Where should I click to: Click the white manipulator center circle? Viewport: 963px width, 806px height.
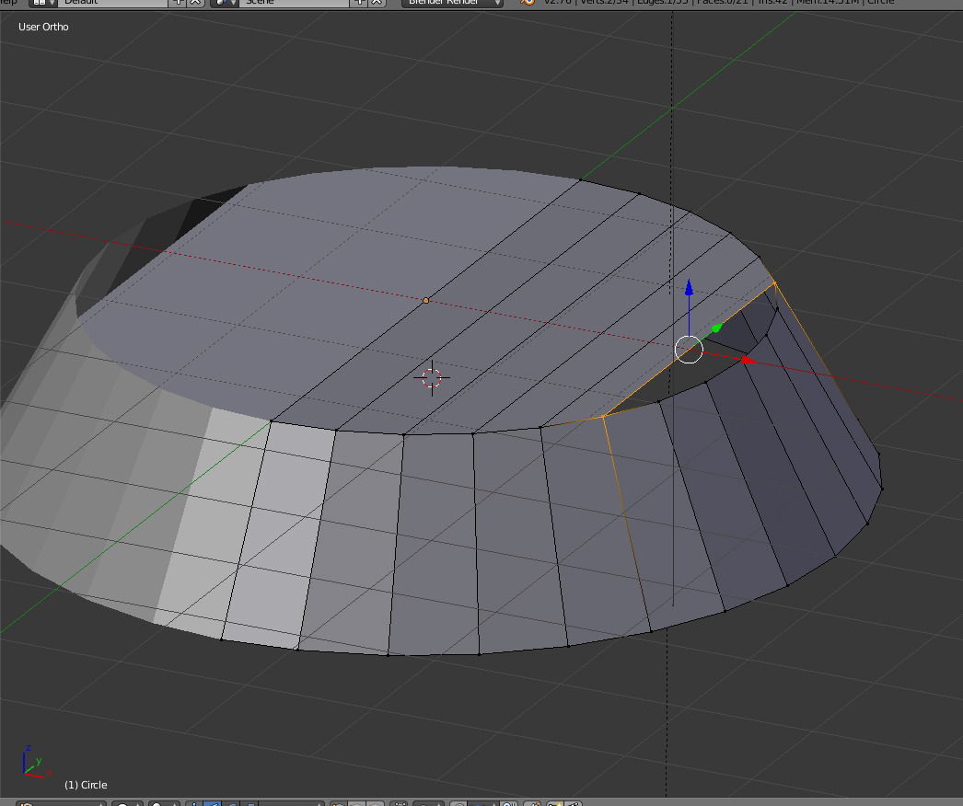tap(689, 350)
